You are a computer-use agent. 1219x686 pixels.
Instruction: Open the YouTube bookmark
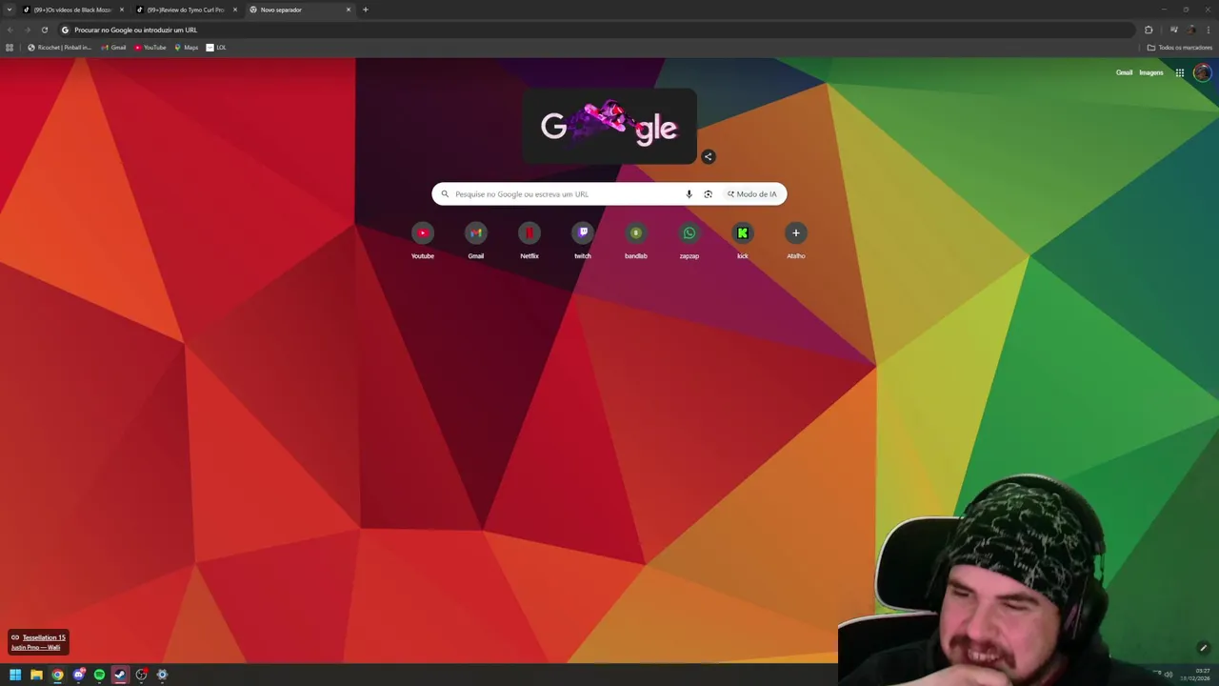pyautogui.click(x=150, y=48)
